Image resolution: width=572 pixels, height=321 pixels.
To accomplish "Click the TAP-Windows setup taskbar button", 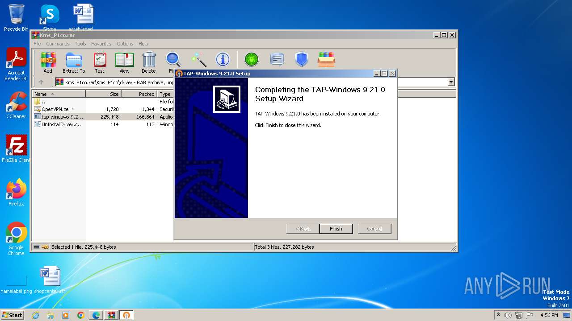I will (x=126, y=315).
